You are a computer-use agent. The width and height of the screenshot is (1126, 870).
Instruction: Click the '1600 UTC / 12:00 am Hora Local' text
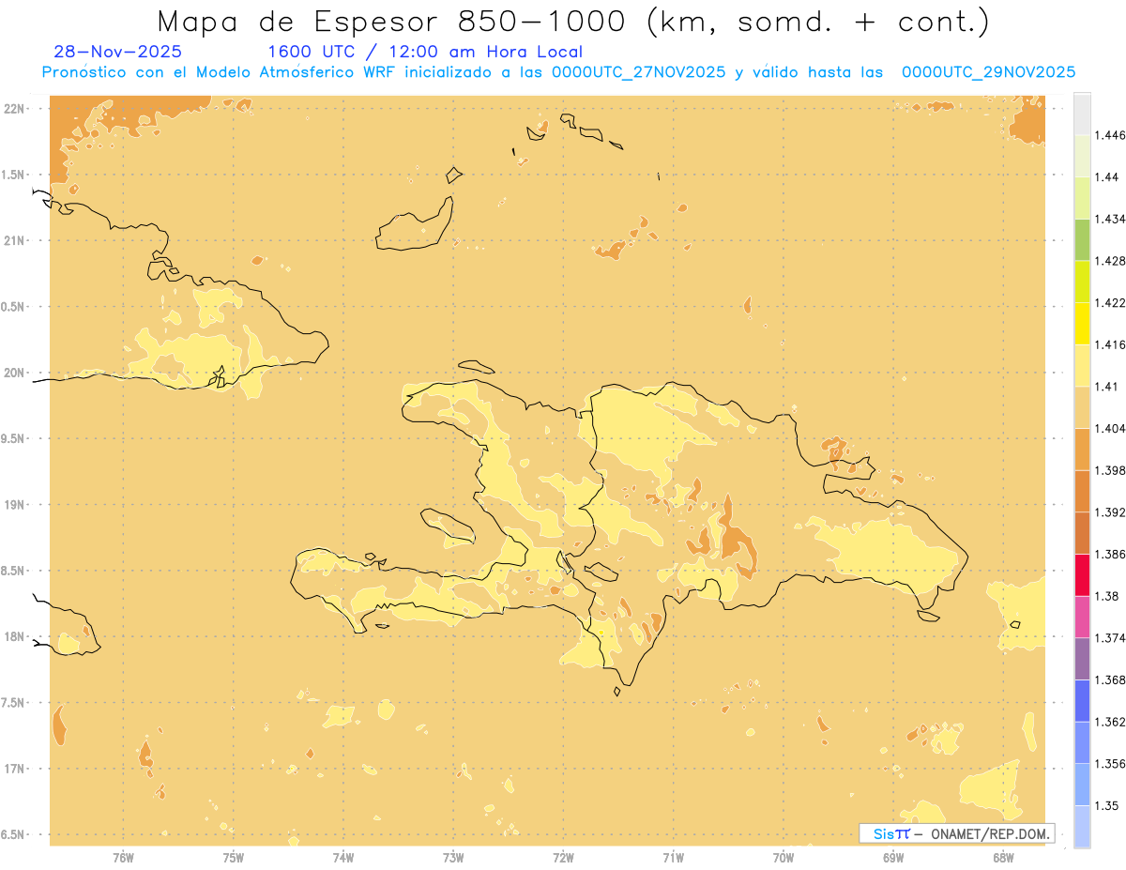(425, 52)
